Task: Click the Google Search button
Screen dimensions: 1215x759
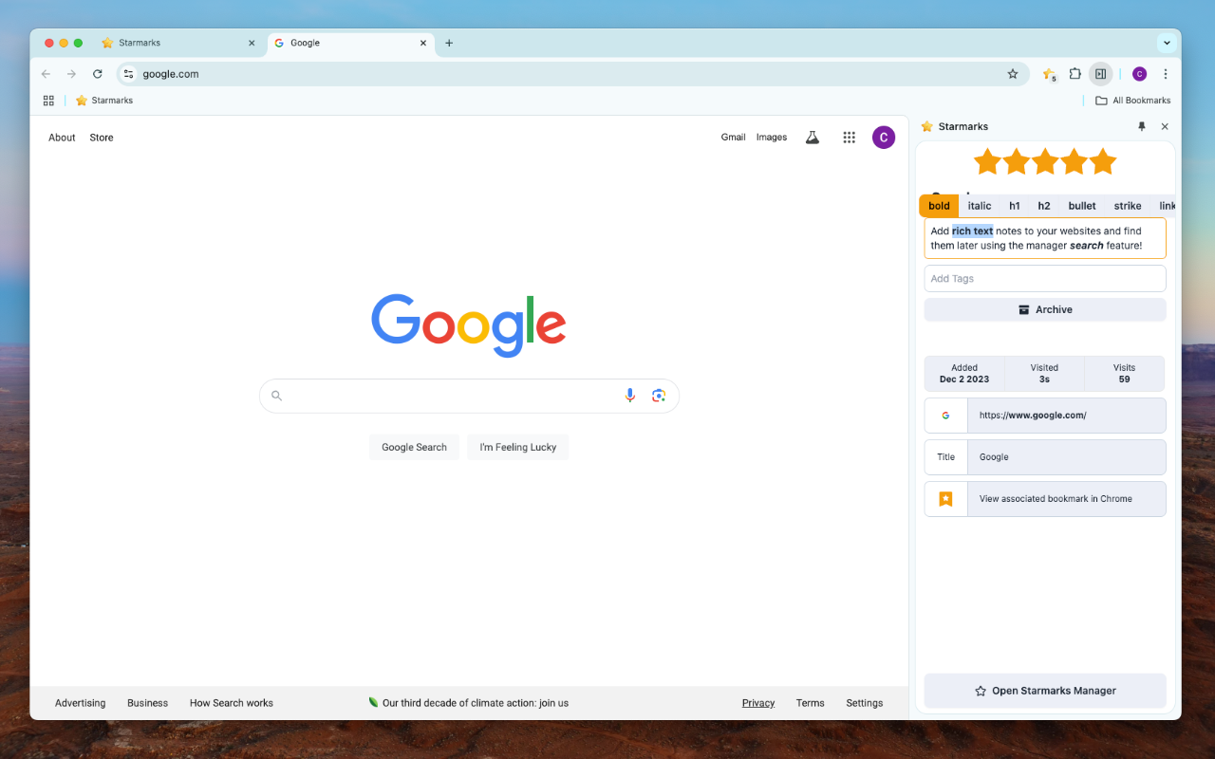Action: (414, 447)
